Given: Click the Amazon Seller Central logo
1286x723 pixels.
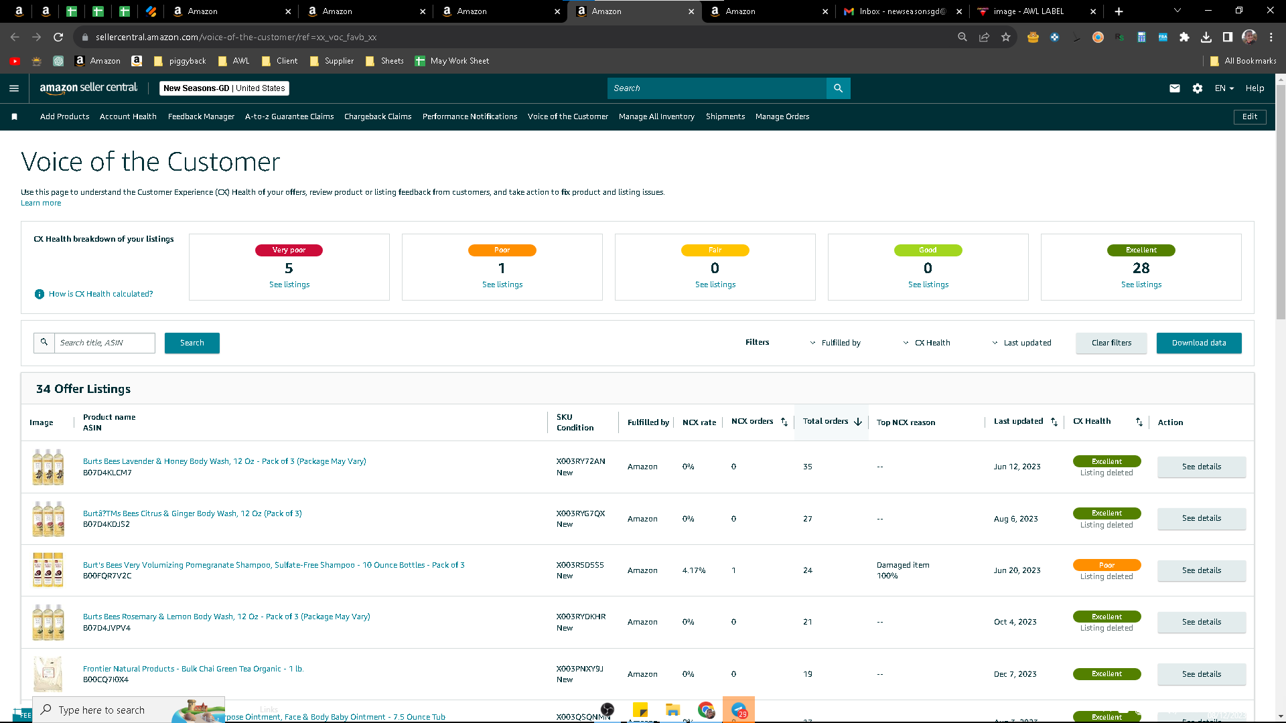Looking at the screenshot, I should point(88,88).
